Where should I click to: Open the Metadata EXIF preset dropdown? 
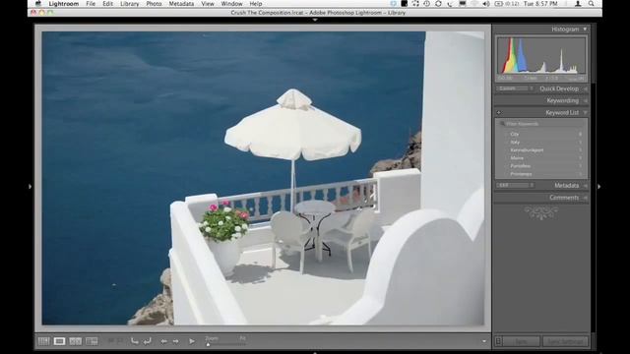click(515, 185)
